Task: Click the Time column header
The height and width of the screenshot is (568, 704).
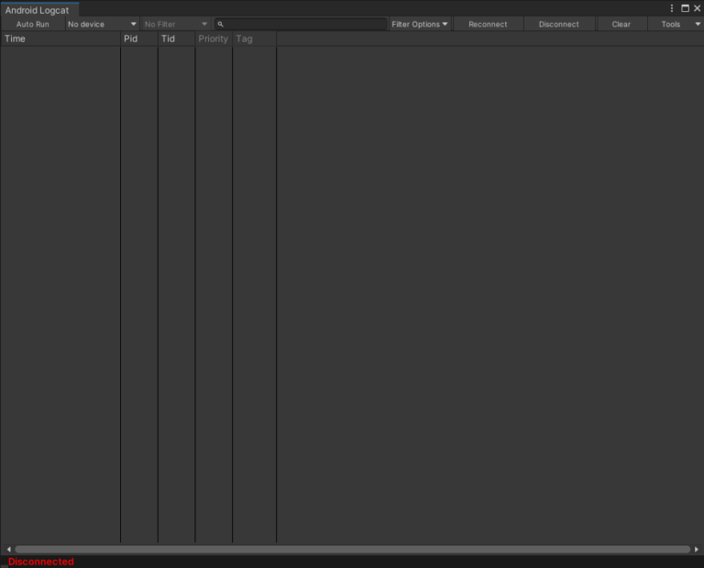Action: (x=60, y=38)
